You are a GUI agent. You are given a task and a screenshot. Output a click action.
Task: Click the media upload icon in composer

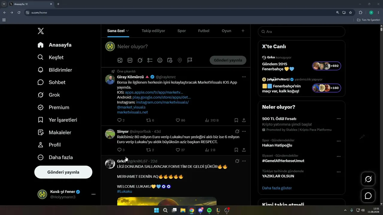[120, 60]
